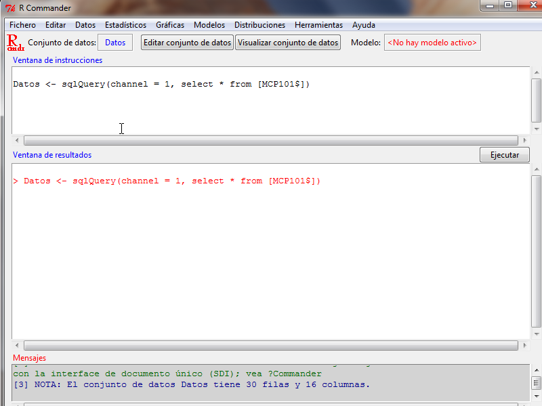Open the Distribuciones menu
Image resolution: width=542 pixels, height=406 pixels.
(259, 25)
